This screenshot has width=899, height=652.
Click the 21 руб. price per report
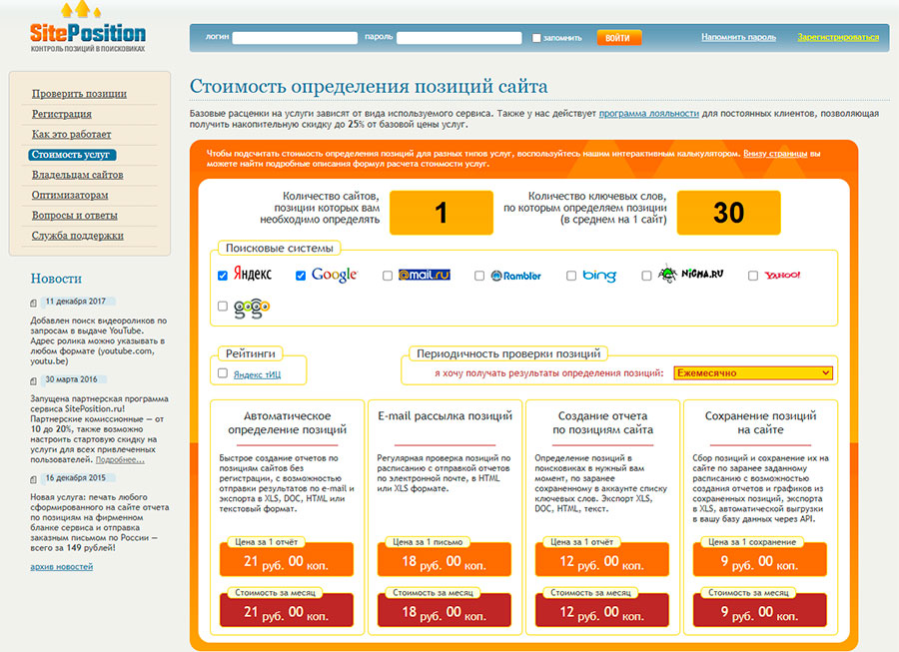[x=286, y=560]
